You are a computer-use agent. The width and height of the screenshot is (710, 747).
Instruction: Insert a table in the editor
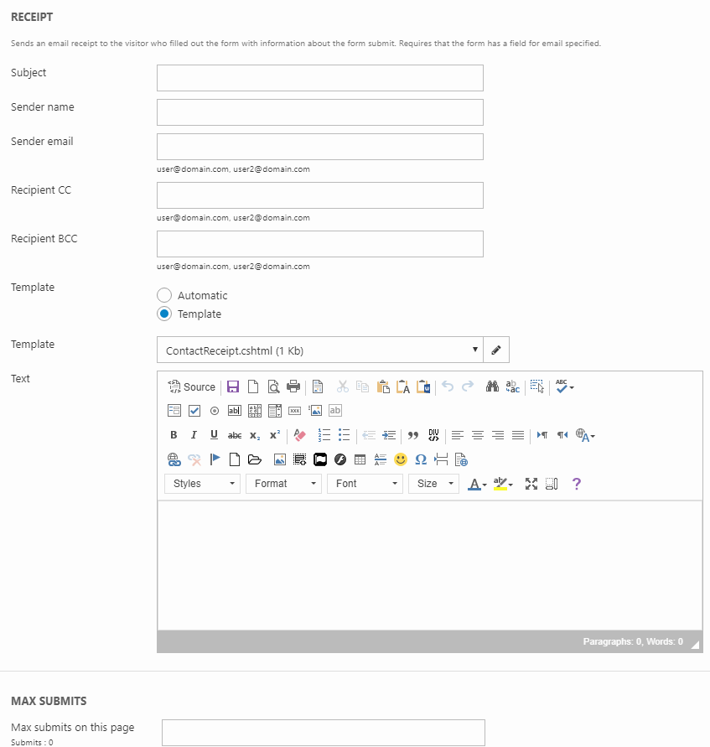pos(360,459)
